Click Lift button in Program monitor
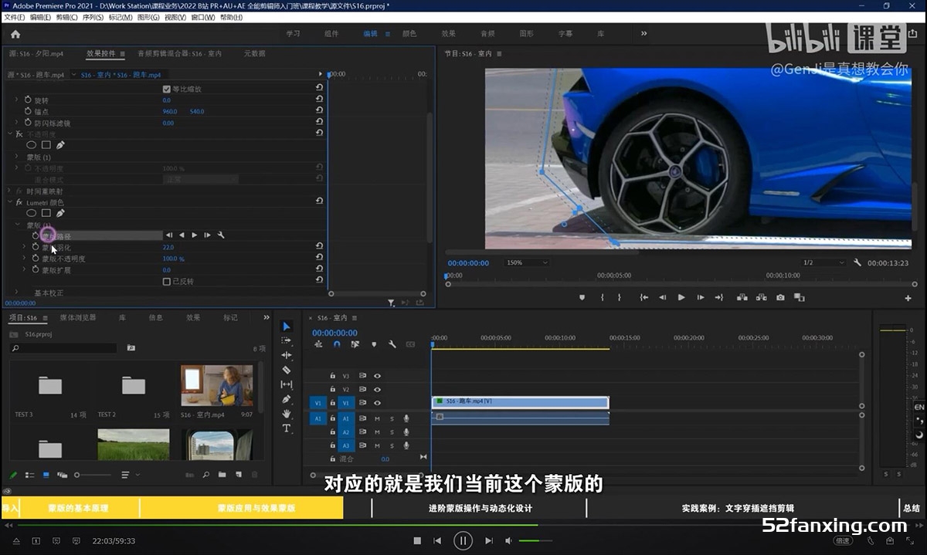 [x=742, y=297]
